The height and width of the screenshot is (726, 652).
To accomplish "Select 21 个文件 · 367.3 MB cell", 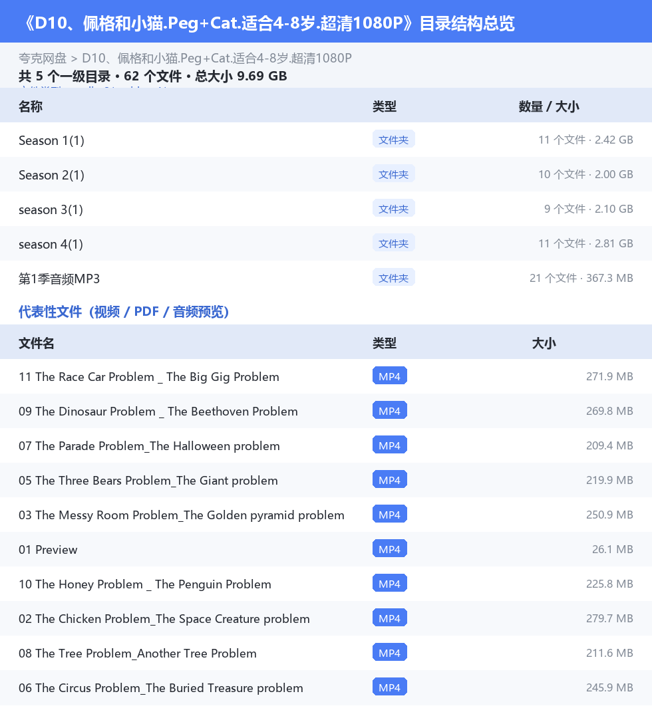I will pyautogui.click(x=581, y=279).
